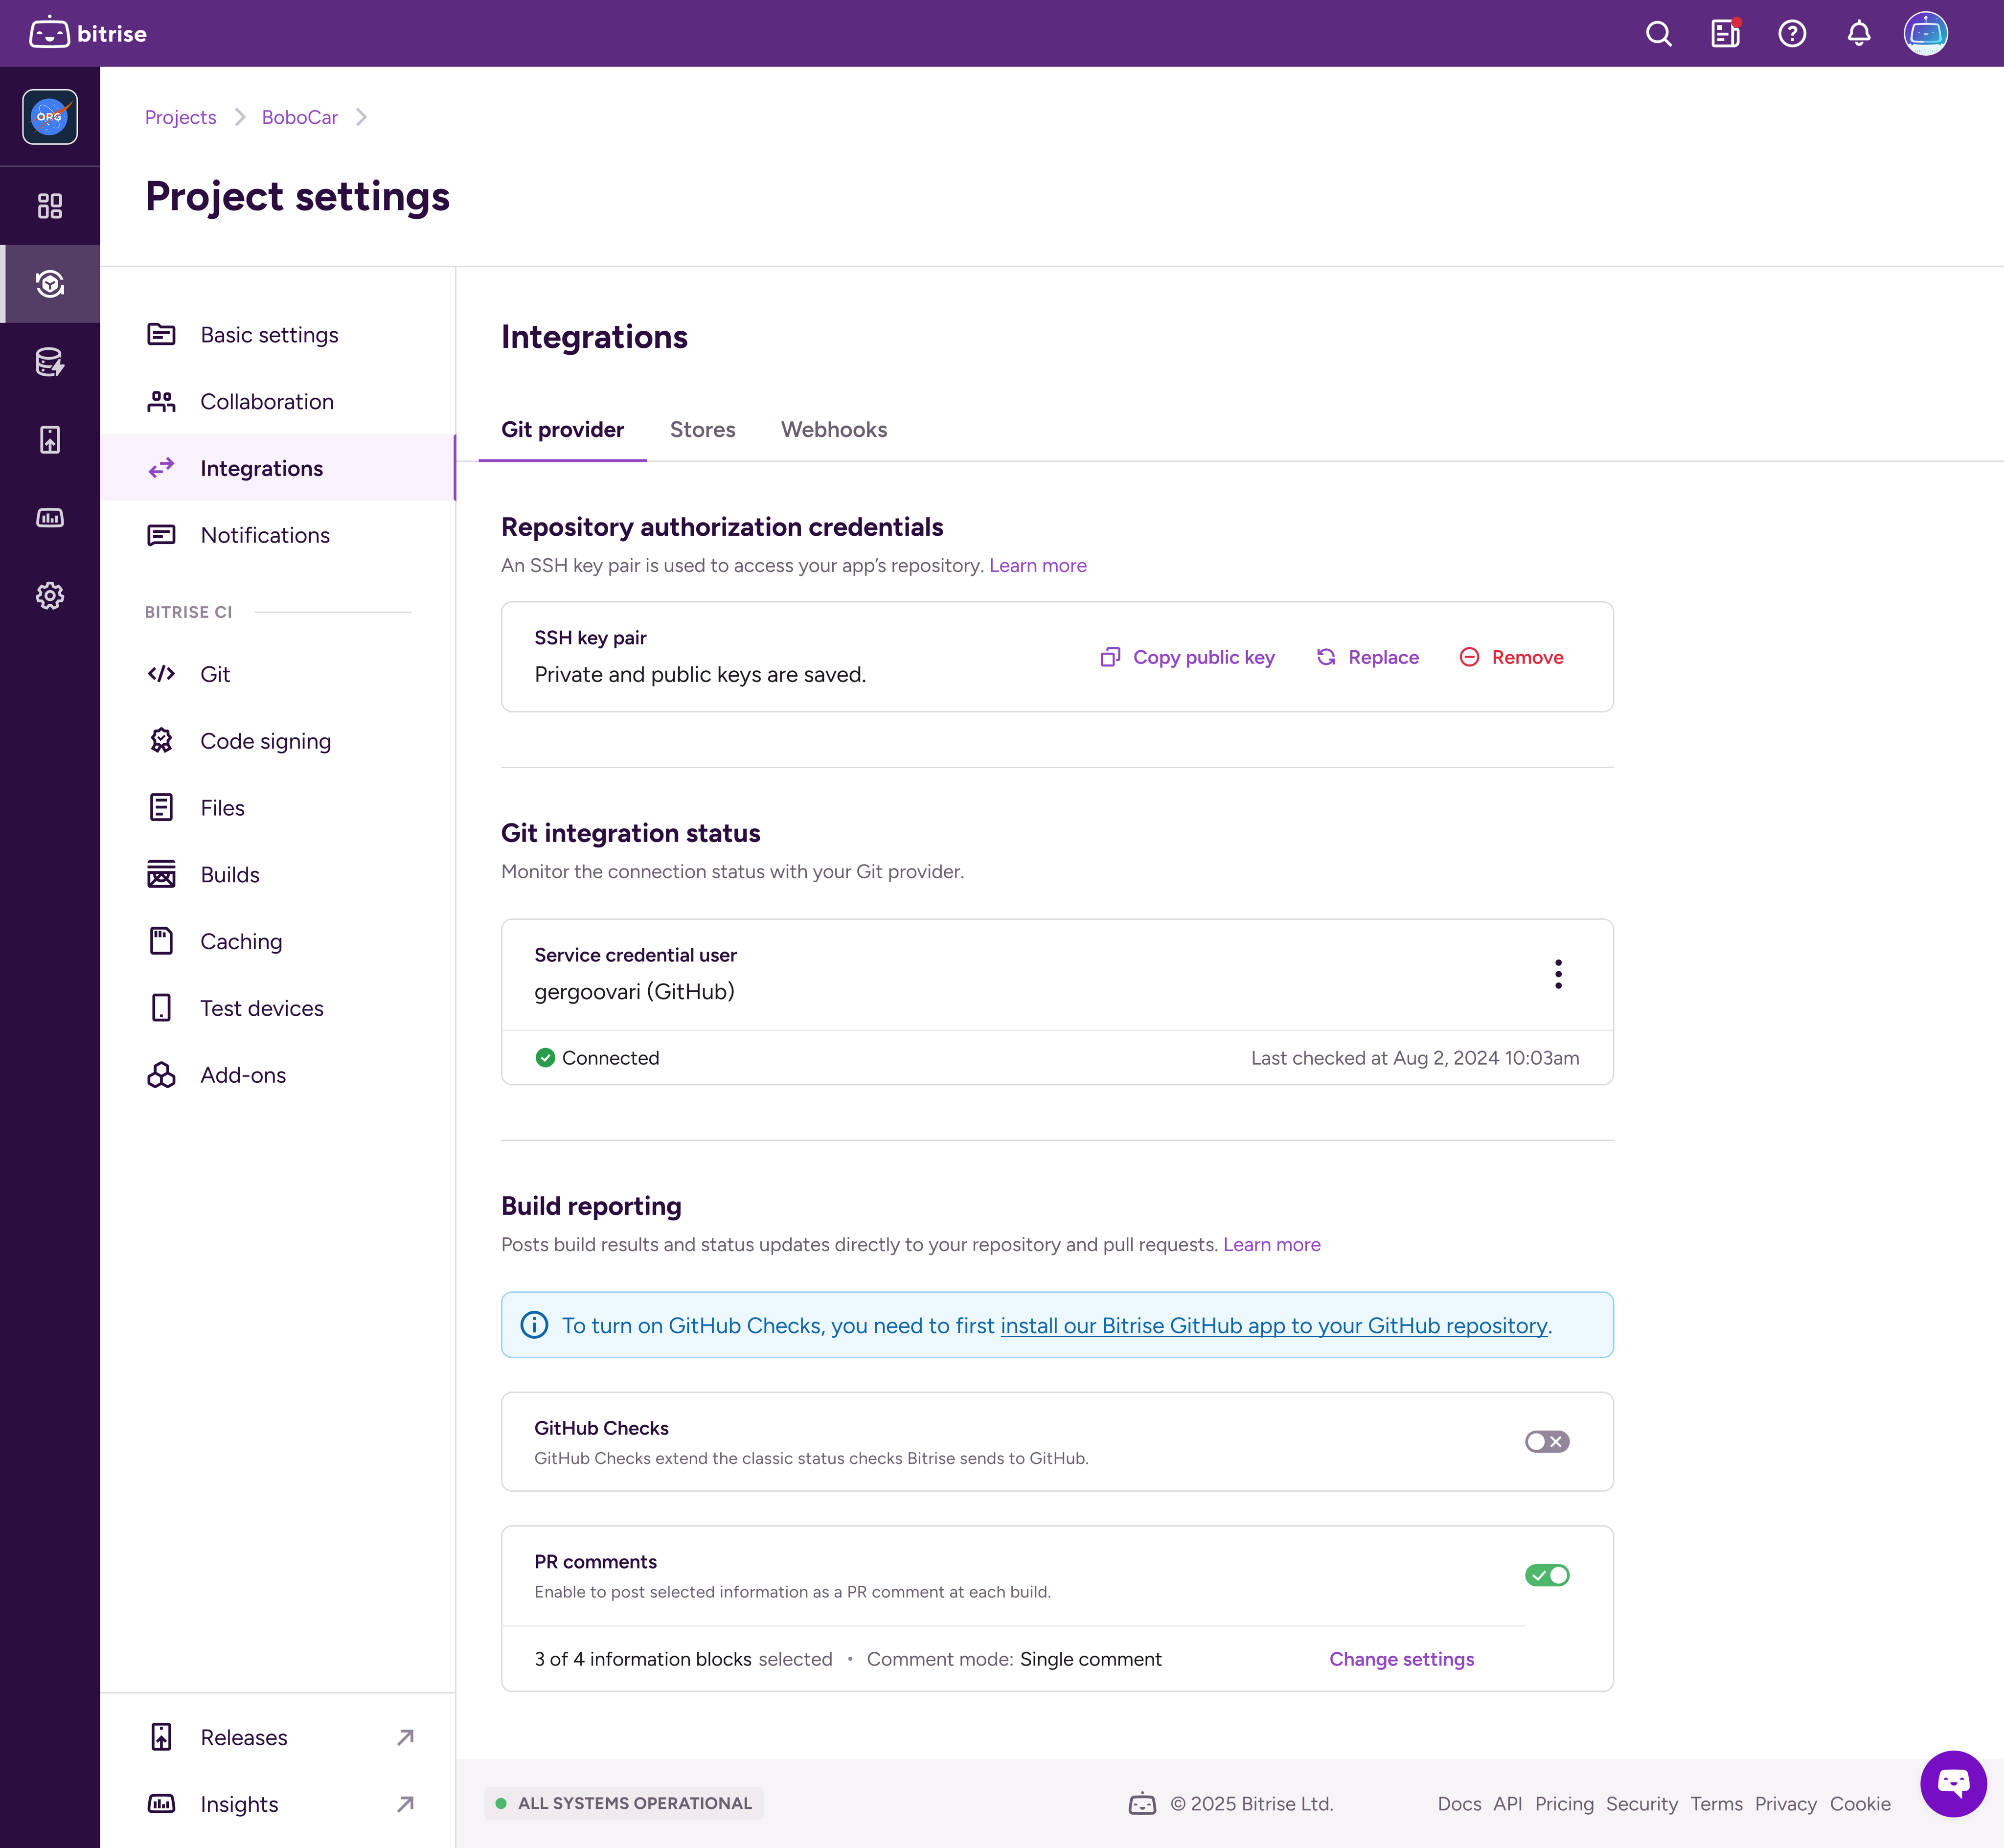Open the chat support bubble
Image resolution: width=2004 pixels, height=1848 pixels.
[1952, 1784]
